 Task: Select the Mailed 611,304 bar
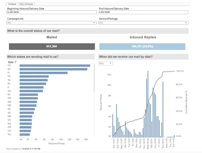coord(52,46)
